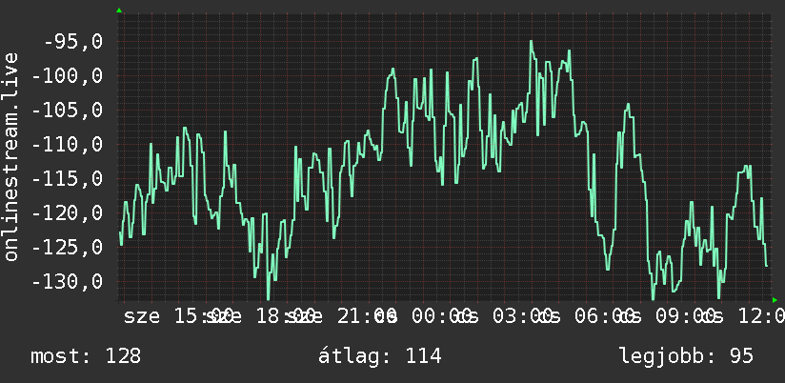The image size is (785, 383).
Task: Click the 09:00 time axis label
Action: tap(686, 316)
